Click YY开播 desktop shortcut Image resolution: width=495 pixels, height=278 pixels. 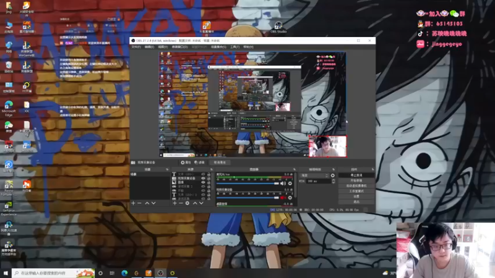click(27, 86)
